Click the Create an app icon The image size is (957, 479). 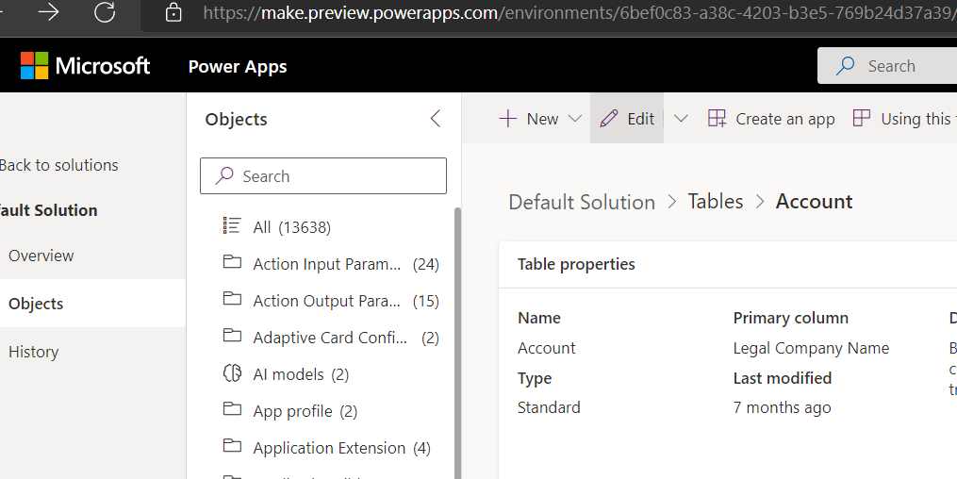(x=718, y=119)
